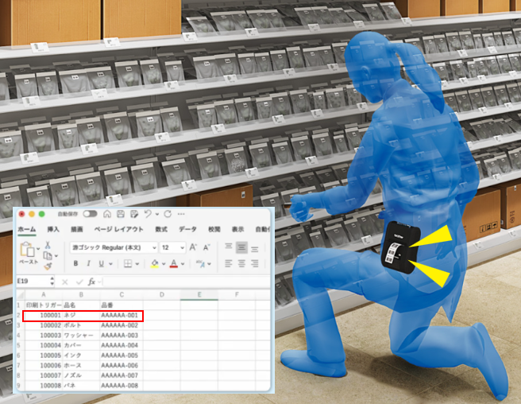Click the Name Box stepper arrows
This screenshot has height=404, width=521.
click(x=52, y=282)
